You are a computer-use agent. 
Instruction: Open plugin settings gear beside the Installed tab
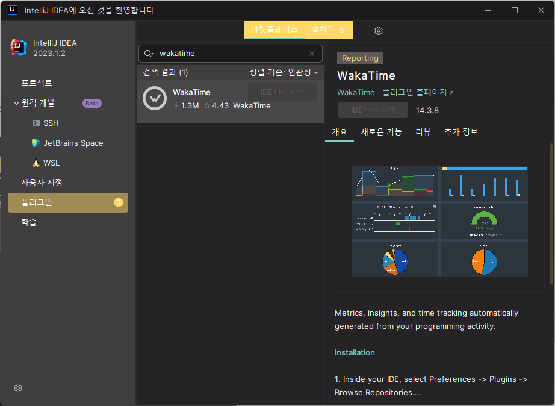point(379,31)
